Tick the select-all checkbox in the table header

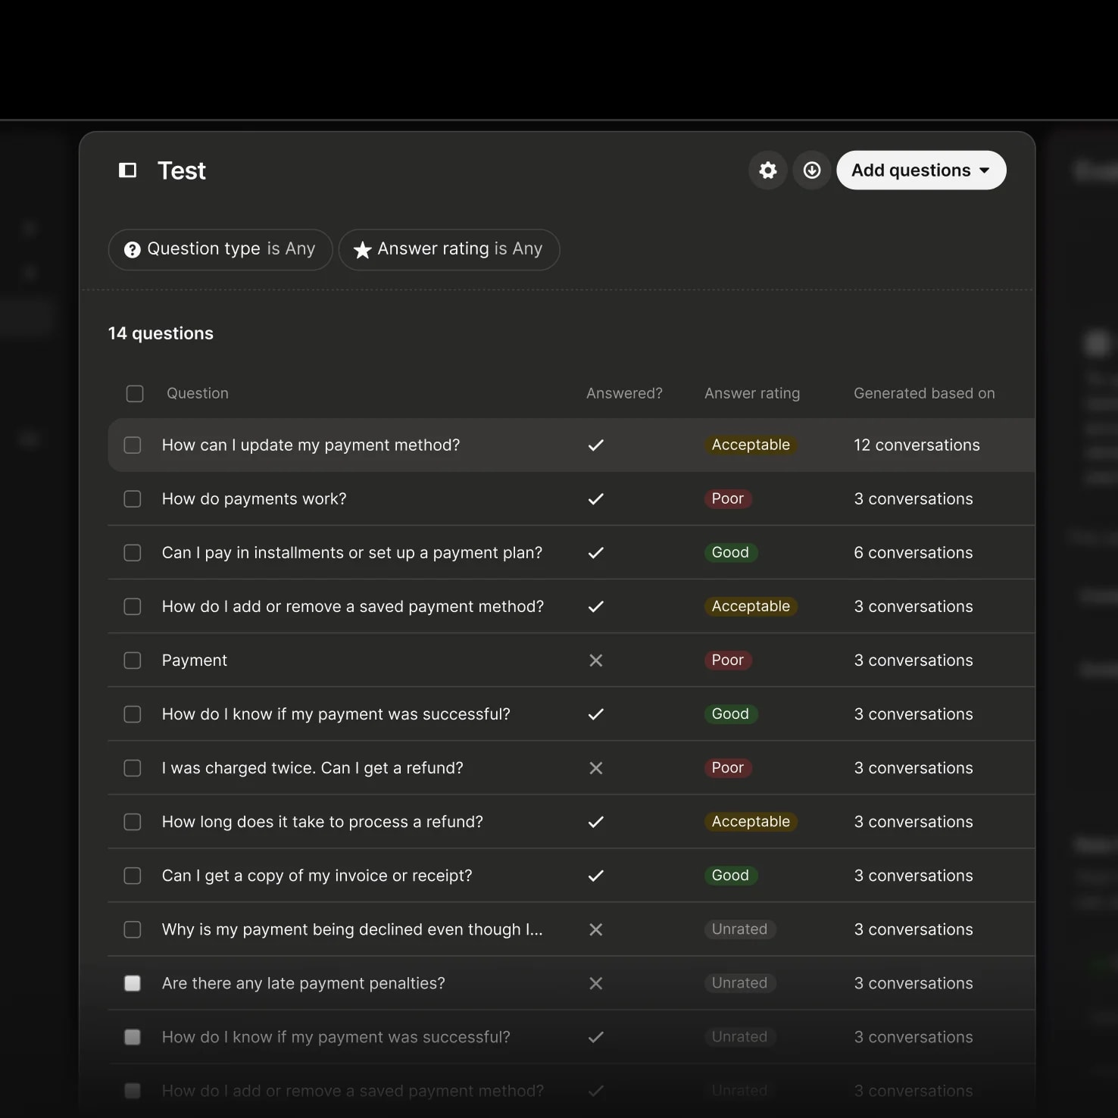[135, 394]
